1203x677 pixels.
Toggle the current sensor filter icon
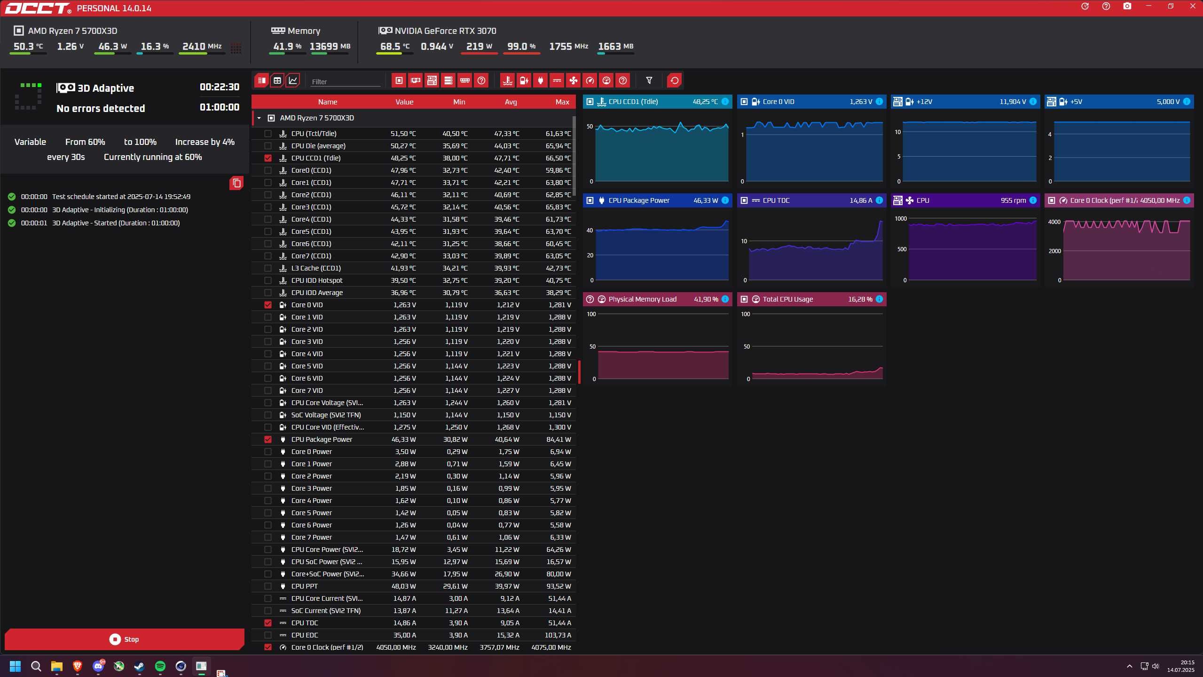557,80
